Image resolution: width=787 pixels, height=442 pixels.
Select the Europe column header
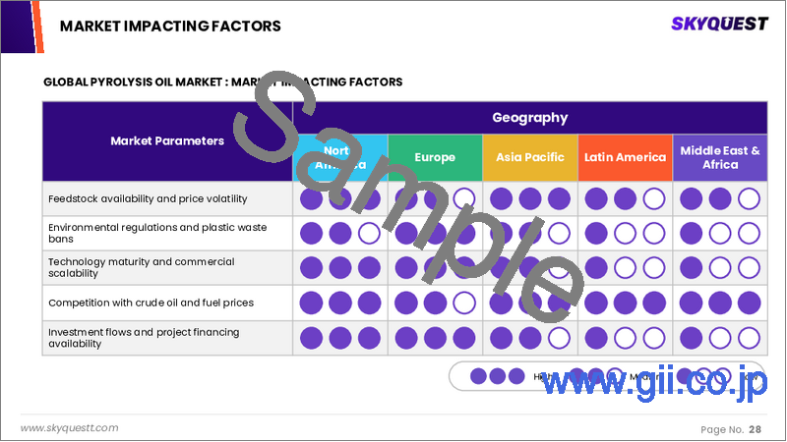coord(435,157)
